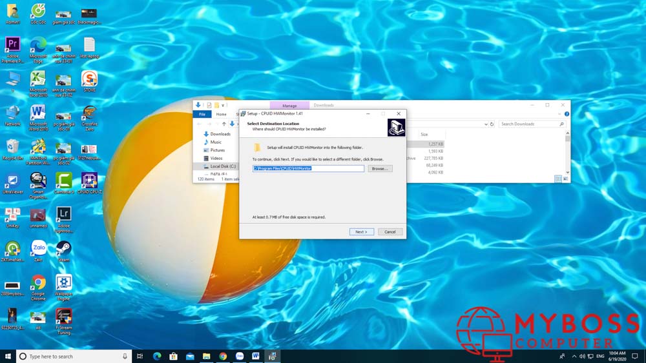Open the STOVE desktop shortcut

click(89, 81)
